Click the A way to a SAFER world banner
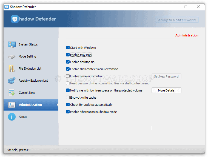This screenshot has height=157, width=208. click(x=177, y=20)
